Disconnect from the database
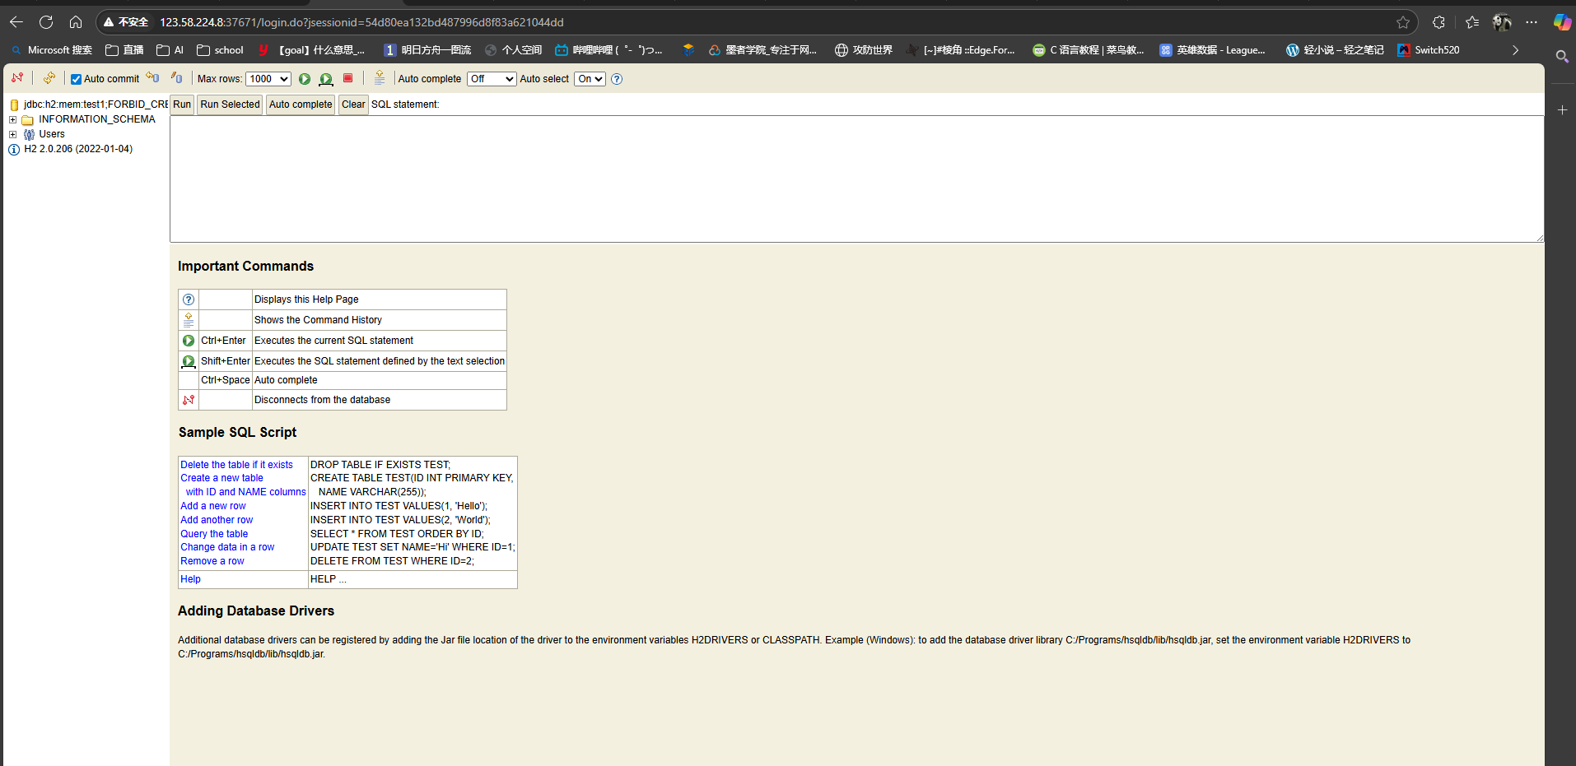This screenshot has width=1576, height=766. (17, 78)
